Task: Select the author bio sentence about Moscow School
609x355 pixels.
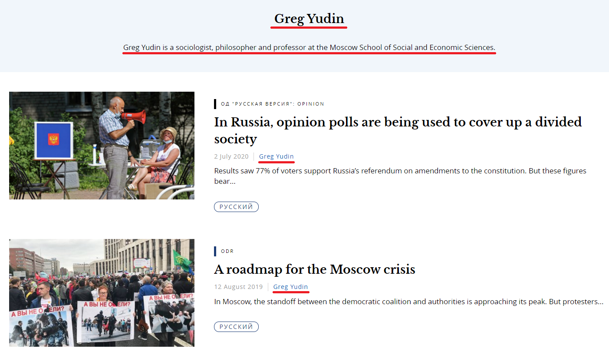Action: pos(309,47)
